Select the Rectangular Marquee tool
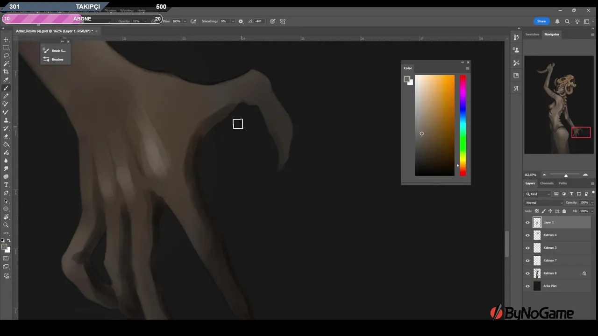598x336 pixels. point(6,48)
